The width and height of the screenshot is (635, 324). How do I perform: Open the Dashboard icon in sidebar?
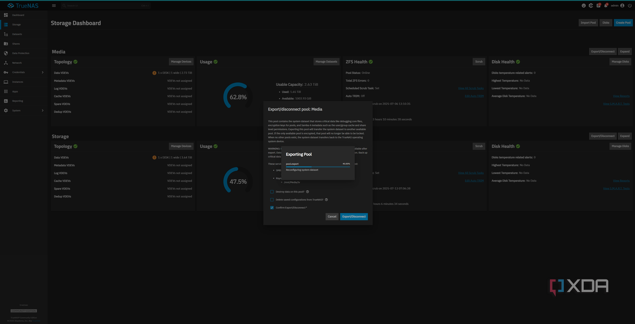(x=6, y=15)
